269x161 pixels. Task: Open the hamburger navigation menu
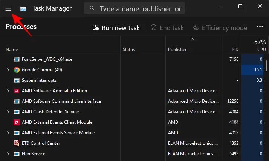(x=8, y=8)
